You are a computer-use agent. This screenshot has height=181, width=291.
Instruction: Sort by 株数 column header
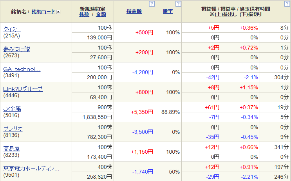84,14
